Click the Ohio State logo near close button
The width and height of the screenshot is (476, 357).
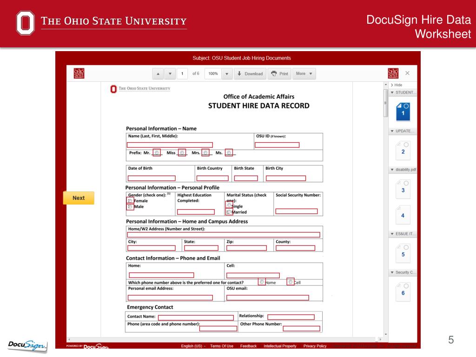tap(393, 73)
